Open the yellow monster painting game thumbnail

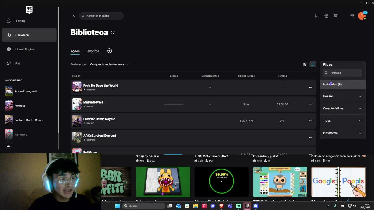coord(163,182)
